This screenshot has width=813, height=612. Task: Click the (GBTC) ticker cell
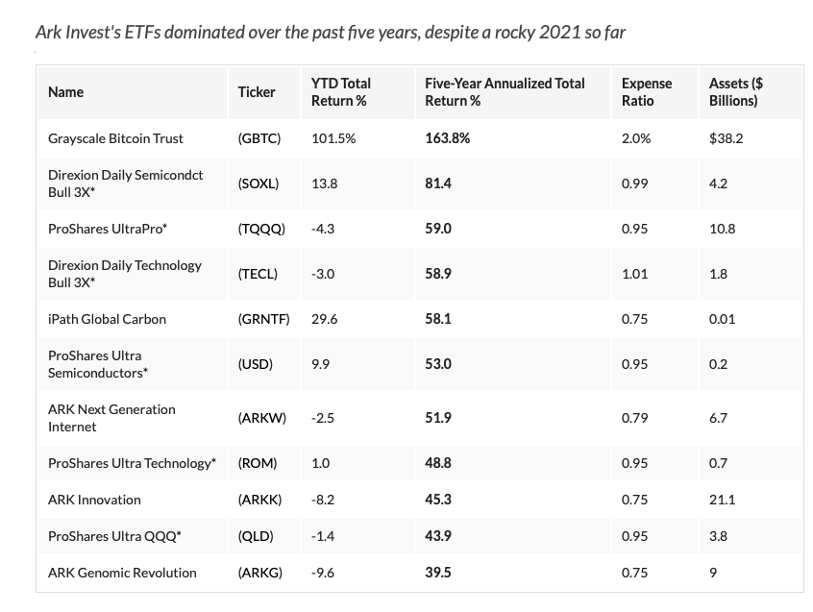259,138
